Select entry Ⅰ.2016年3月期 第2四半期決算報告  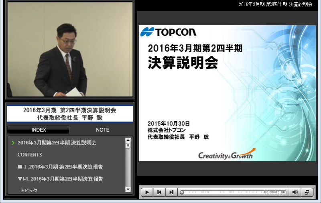pos(60,167)
